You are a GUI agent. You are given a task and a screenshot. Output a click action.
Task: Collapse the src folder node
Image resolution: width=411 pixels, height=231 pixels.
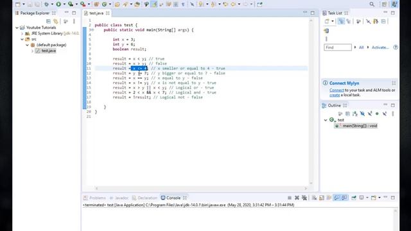(22, 39)
